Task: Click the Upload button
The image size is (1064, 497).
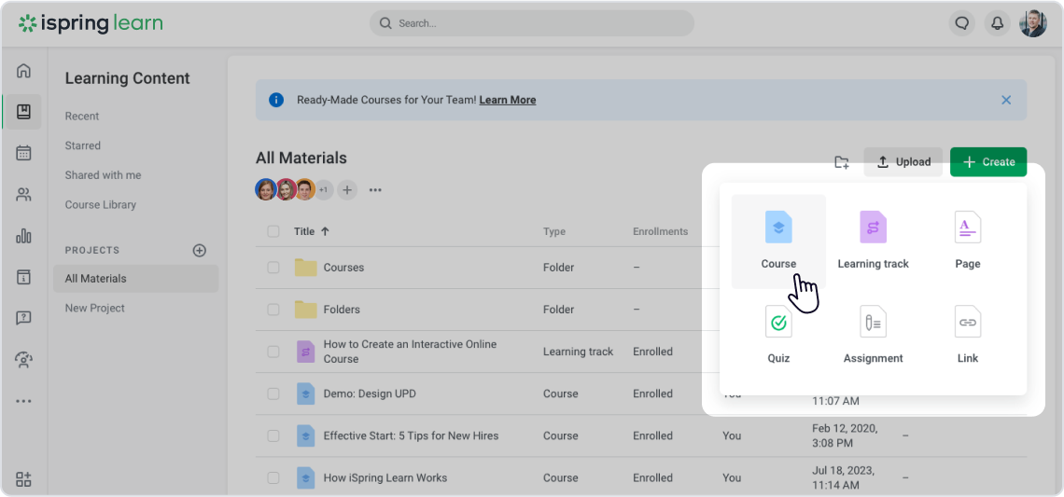Action: [903, 162]
